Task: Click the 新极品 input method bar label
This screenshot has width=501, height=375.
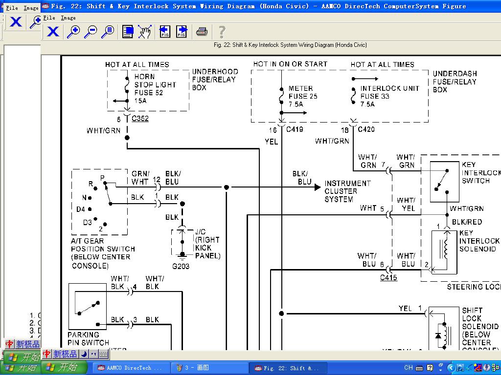Action: click(x=66, y=354)
